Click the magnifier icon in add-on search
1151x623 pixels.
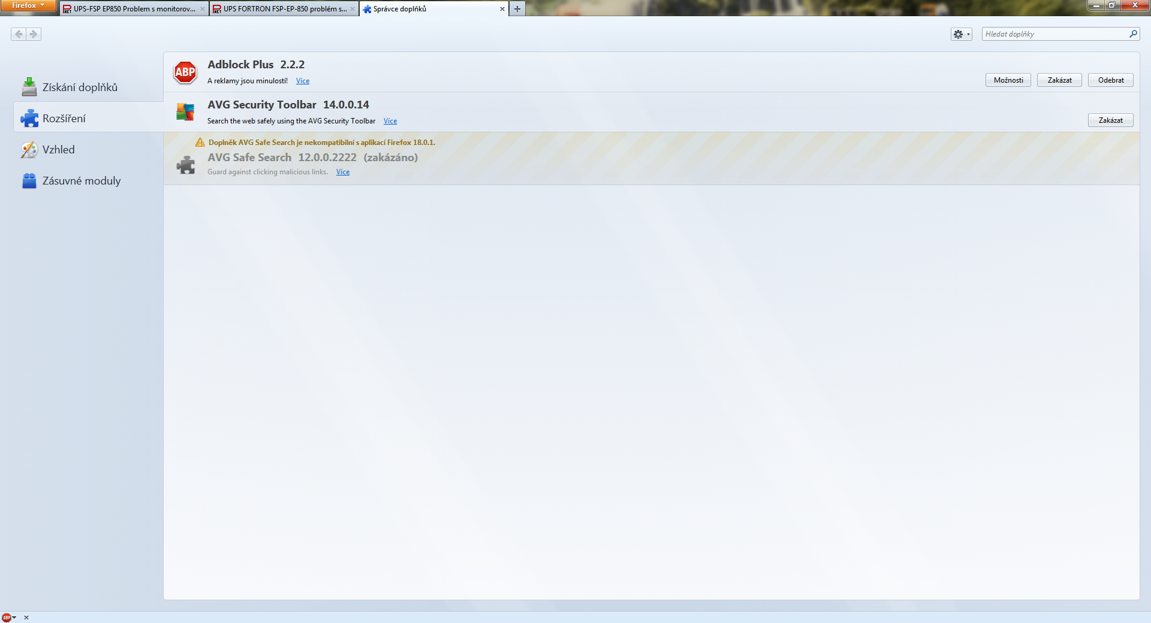coord(1133,34)
